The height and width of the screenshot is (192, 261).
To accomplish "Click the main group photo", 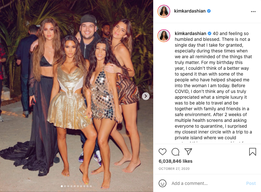I will pos(77,96).
